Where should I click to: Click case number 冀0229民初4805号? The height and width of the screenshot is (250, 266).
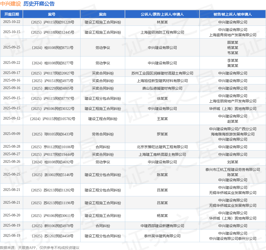pos(59,89)
